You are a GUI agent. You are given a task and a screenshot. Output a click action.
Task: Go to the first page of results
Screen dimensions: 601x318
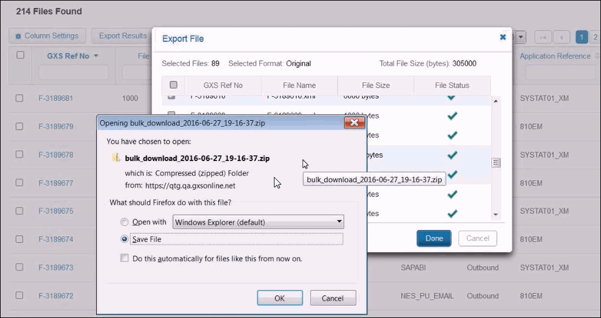543,37
